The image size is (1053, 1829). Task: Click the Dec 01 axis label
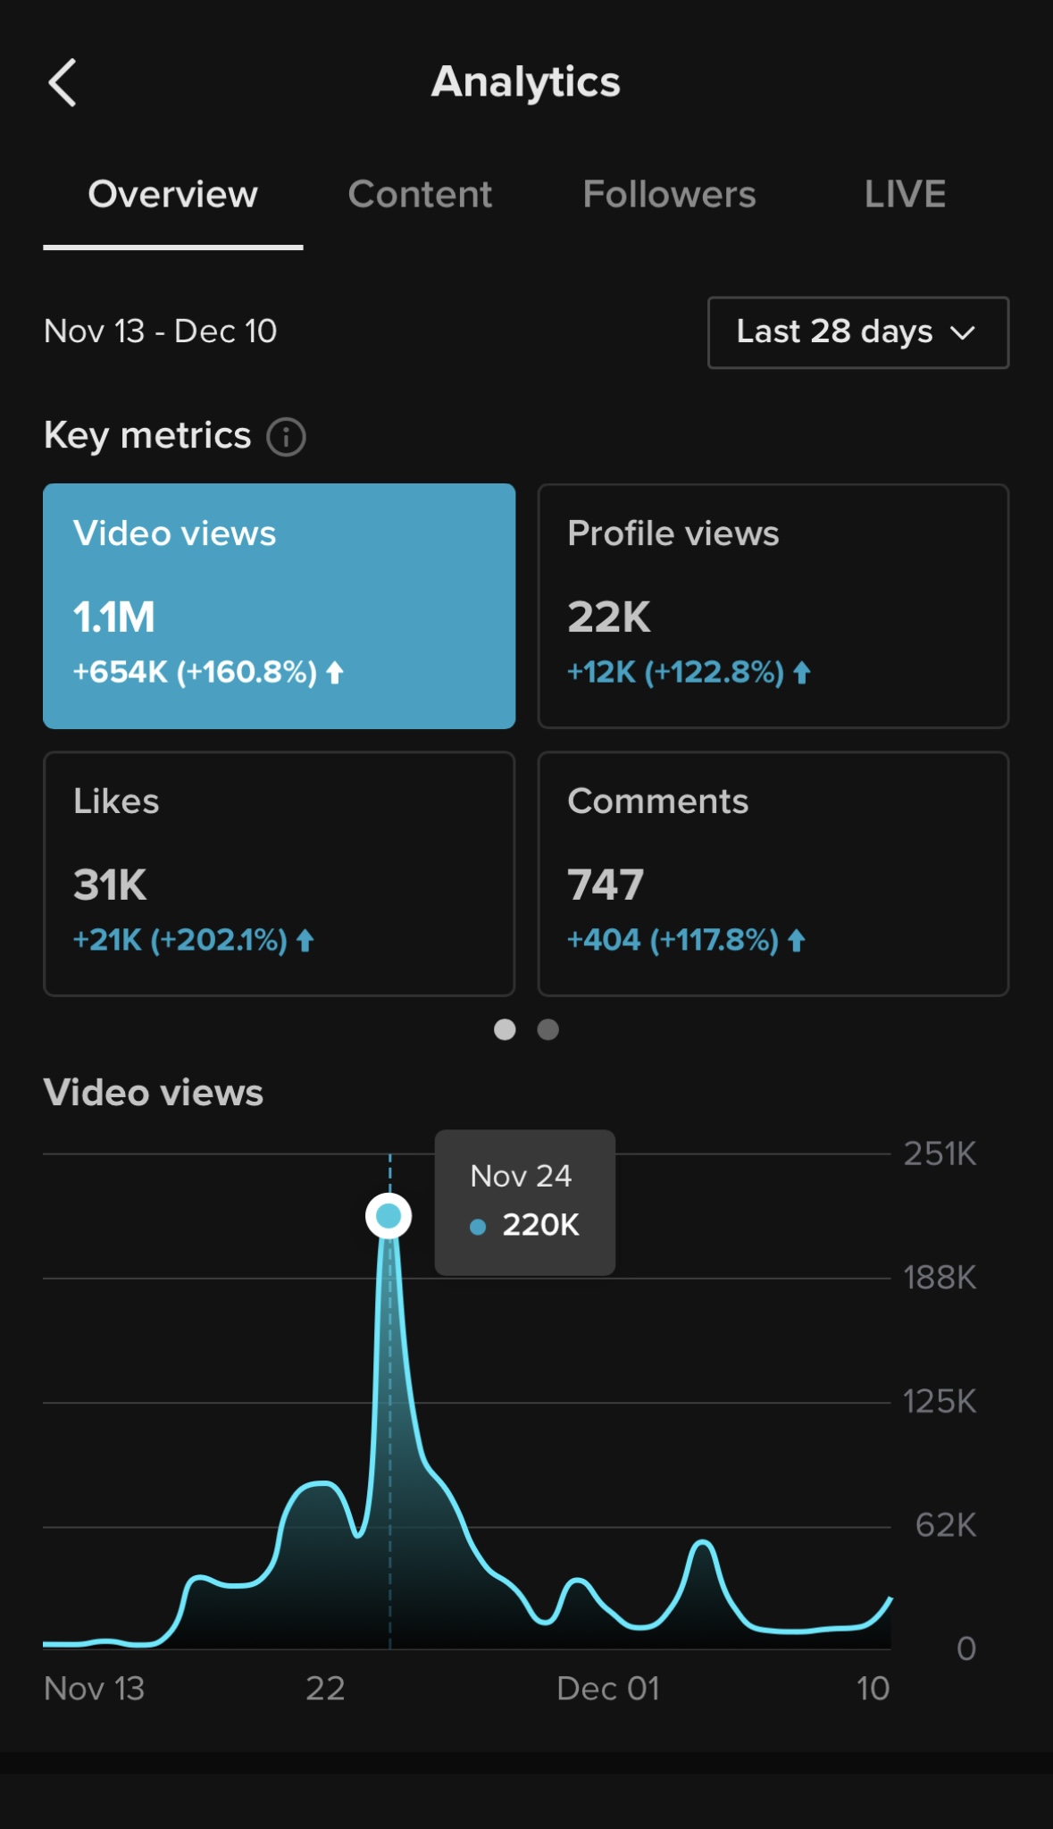607,1688
